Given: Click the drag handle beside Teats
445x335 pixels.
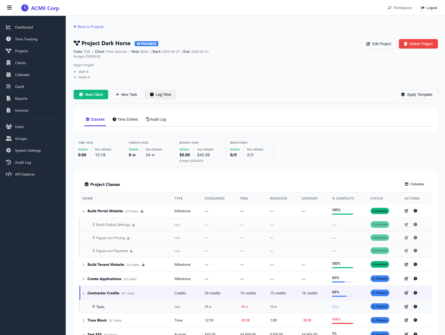Looking at the screenshot, I should 93,306.
